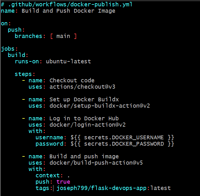
Task: Click 'docker/setup-buildx-action@v2' text
Action: (100, 106)
